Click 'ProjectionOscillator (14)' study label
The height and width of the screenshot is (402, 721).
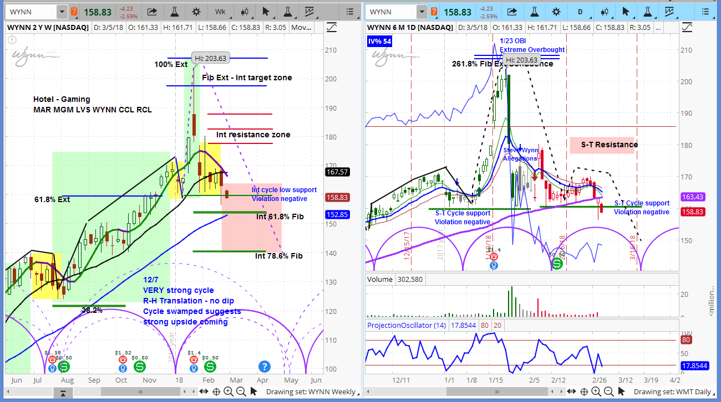tap(408, 324)
